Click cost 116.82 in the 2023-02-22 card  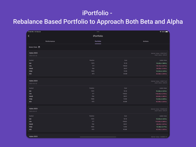125,94
